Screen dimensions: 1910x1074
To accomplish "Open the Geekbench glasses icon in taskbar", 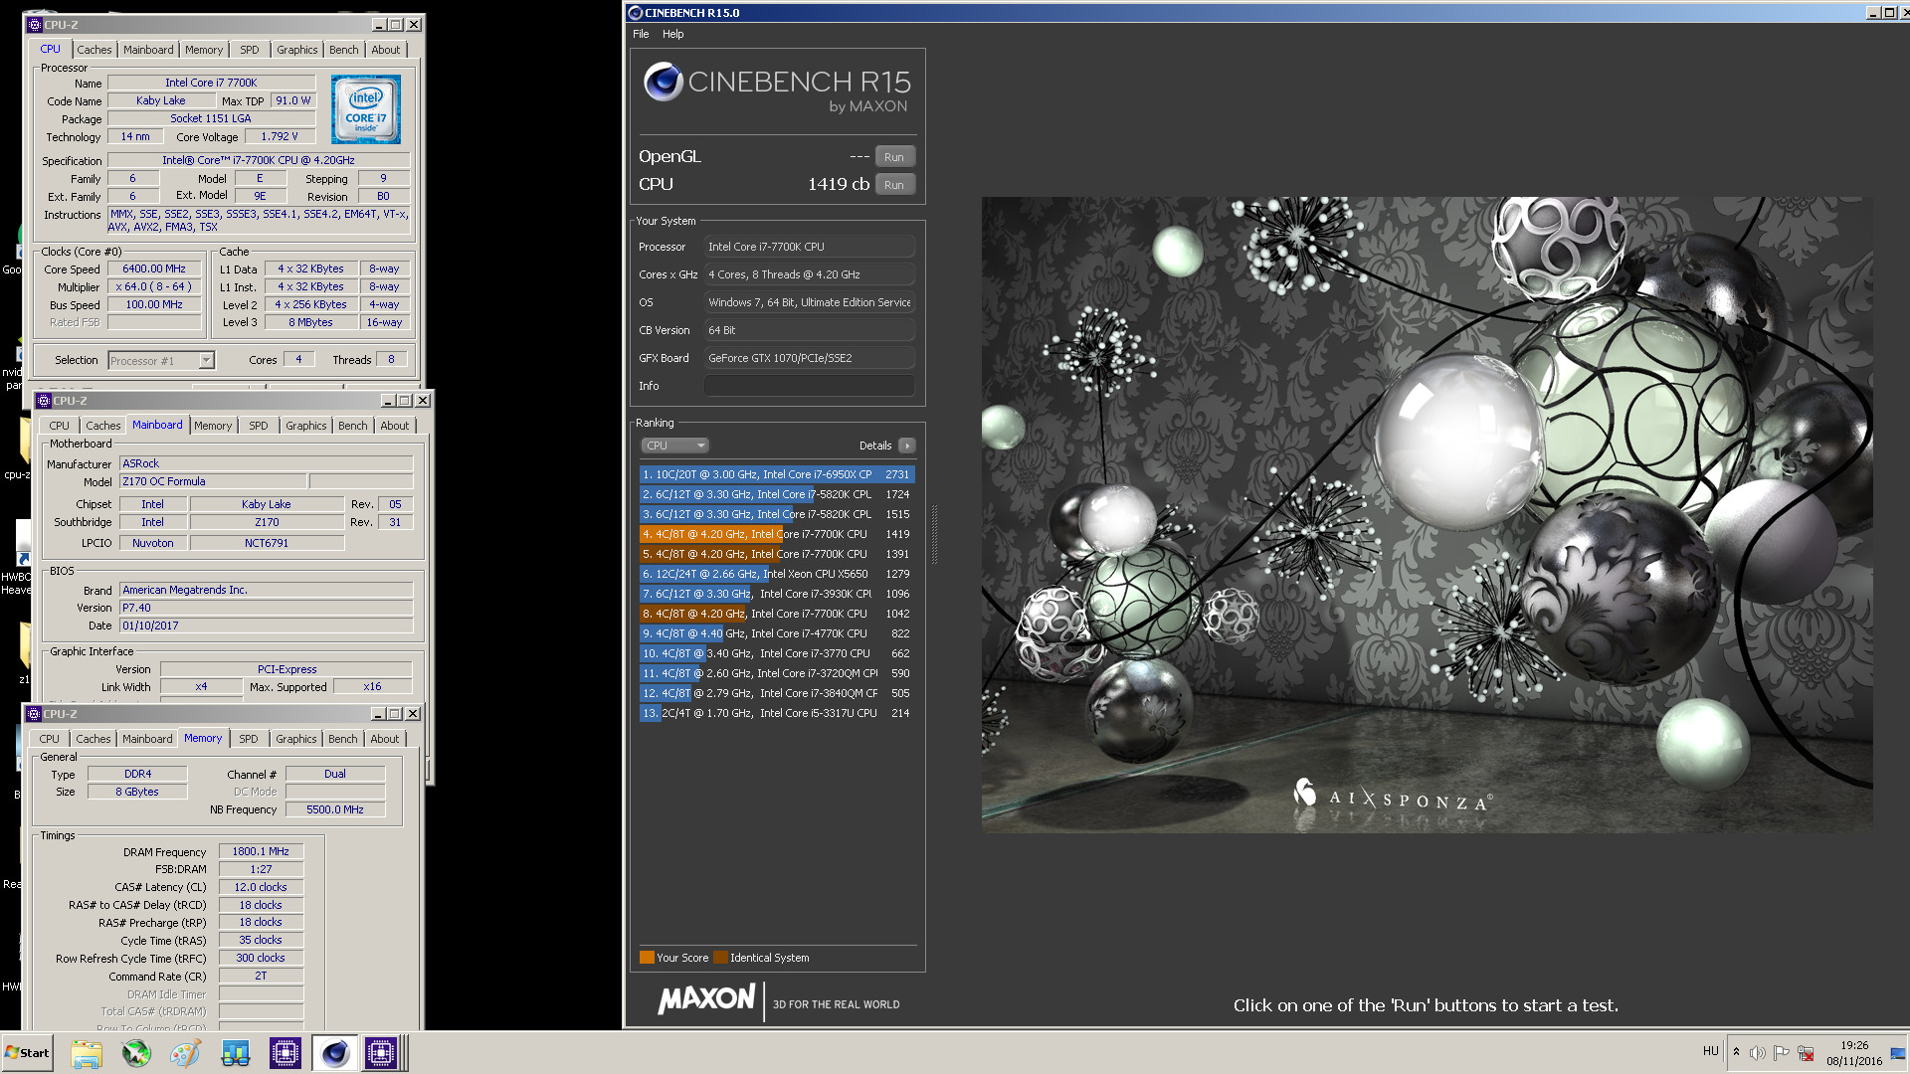I will coord(235,1053).
